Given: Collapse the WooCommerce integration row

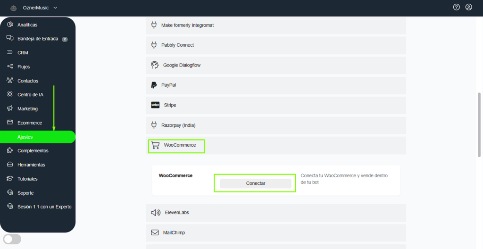Looking at the screenshot, I should (x=276, y=145).
